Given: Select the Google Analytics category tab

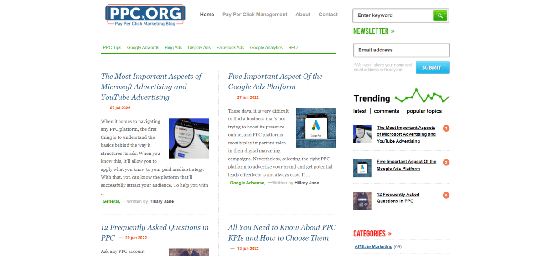Looking at the screenshot, I should (266, 47).
